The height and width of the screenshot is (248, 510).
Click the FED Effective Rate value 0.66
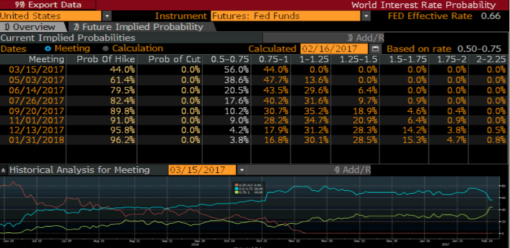click(x=491, y=16)
